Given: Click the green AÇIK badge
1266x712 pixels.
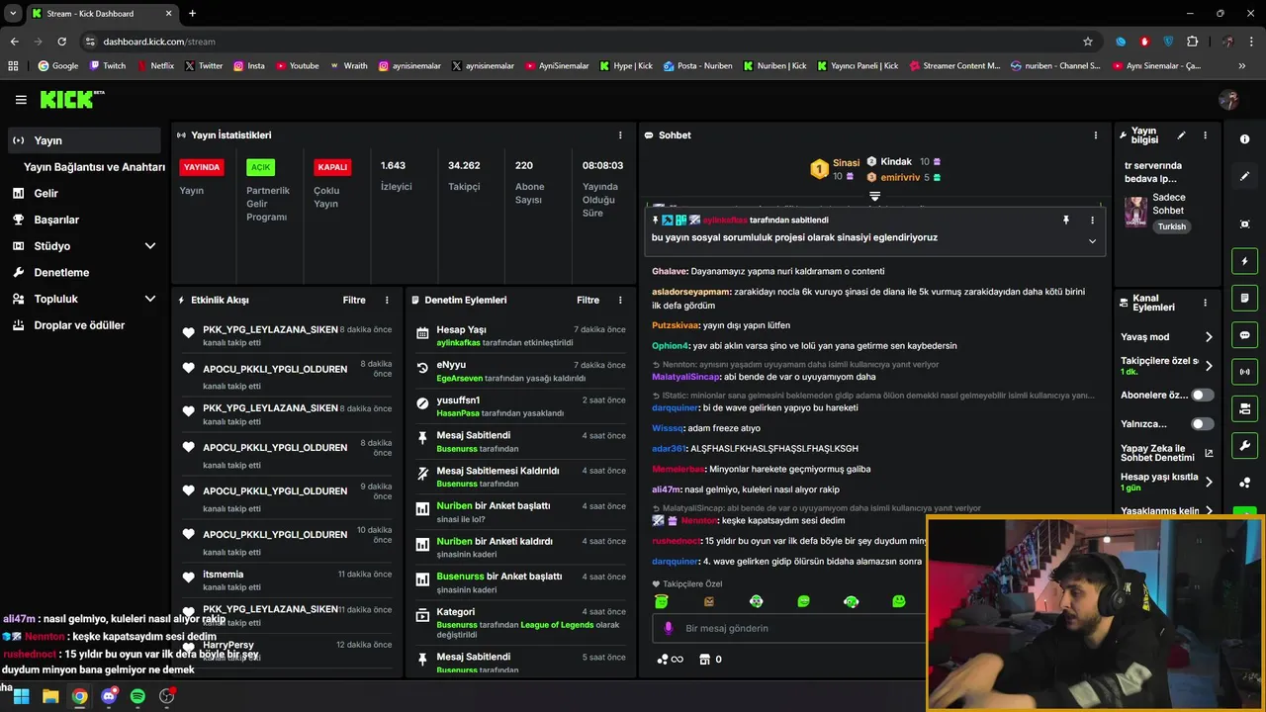Looking at the screenshot, I should tap(260, 167).
